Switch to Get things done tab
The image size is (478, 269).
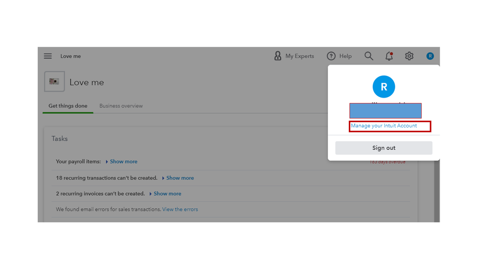67,106
